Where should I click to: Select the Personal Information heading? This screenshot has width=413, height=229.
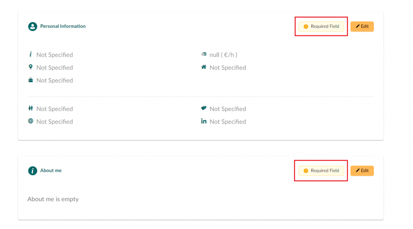[63, 26]
